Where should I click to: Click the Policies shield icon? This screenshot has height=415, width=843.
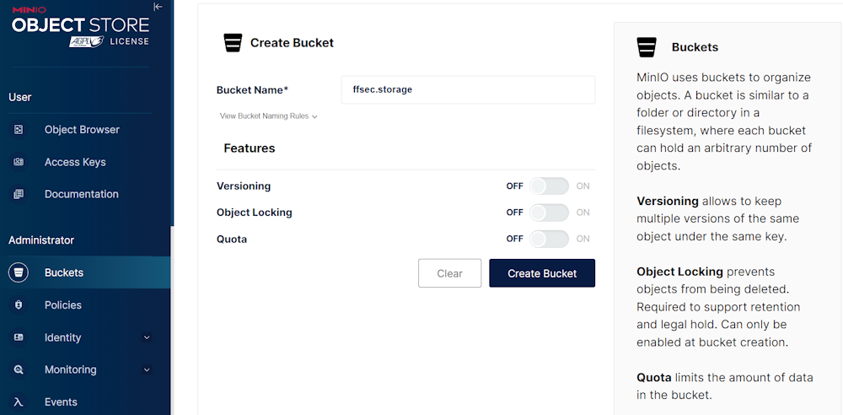pyautogui.click(x=19, y=305)
